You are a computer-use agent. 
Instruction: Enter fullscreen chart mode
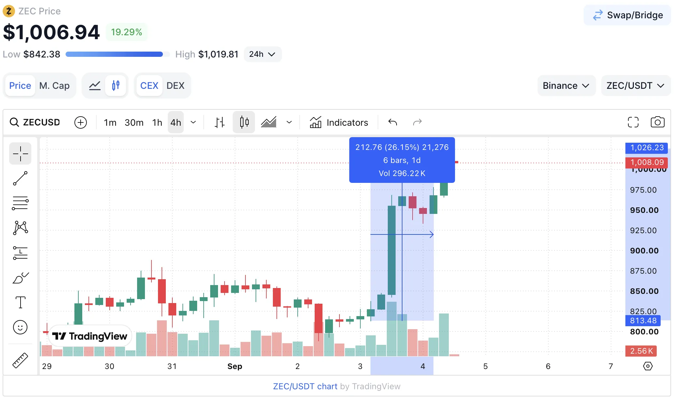(x=633, y=122)
